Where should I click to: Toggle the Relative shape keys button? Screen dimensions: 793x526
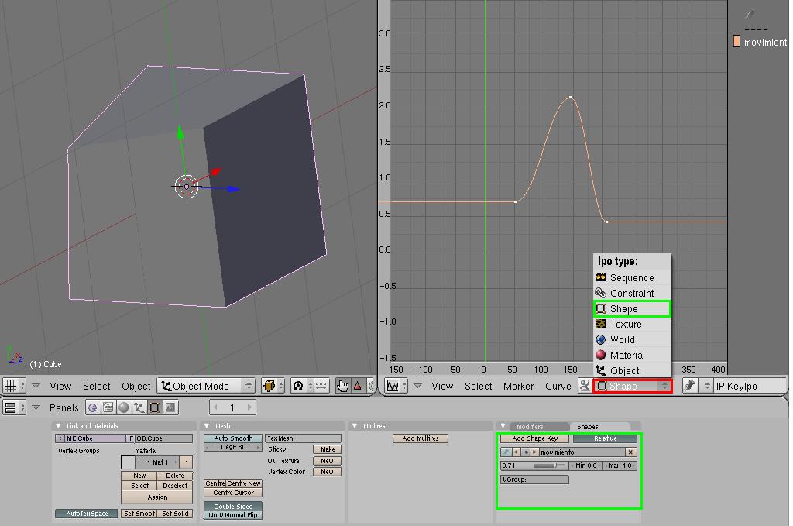[x=606, y=438]
